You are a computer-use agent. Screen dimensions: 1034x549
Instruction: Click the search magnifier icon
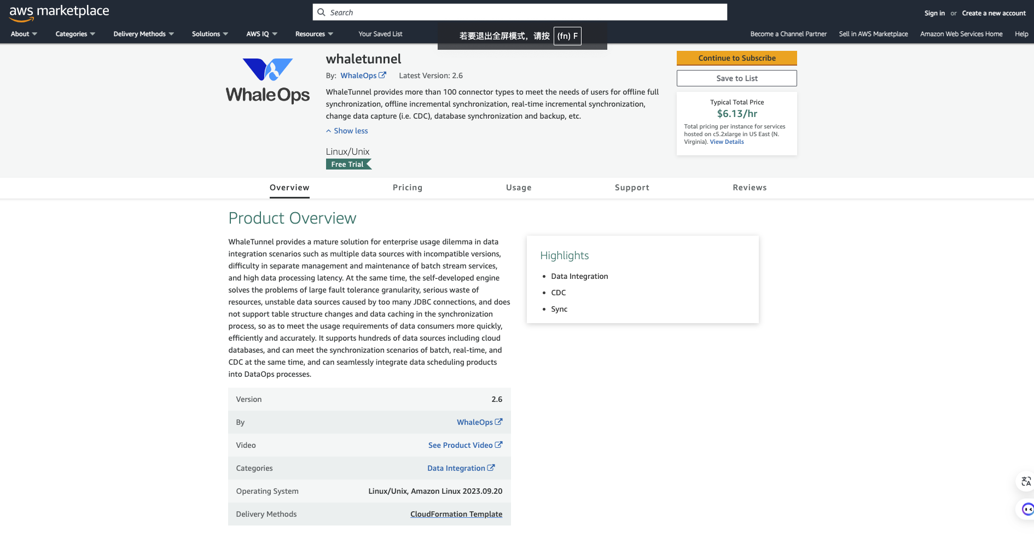pos(322,12)
